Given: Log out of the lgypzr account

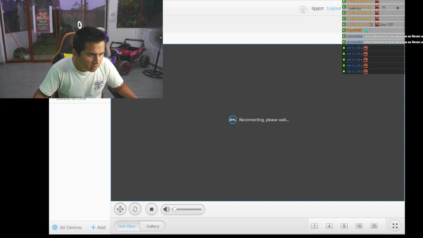Looking at the screenshot, I should [334, 8].
